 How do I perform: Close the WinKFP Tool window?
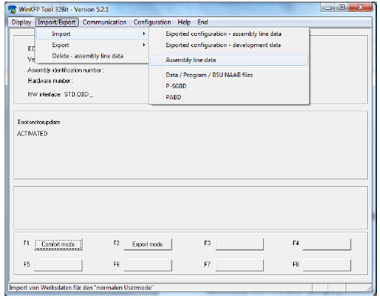pos(361,7)
